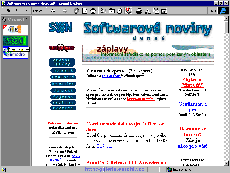
Task: Toggle the Channels toolbar button
Action: click(x=129, y=11)
